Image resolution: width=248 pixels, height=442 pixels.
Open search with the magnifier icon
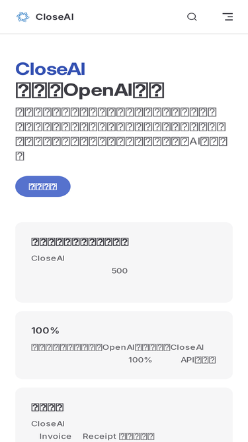coord(192,17)
